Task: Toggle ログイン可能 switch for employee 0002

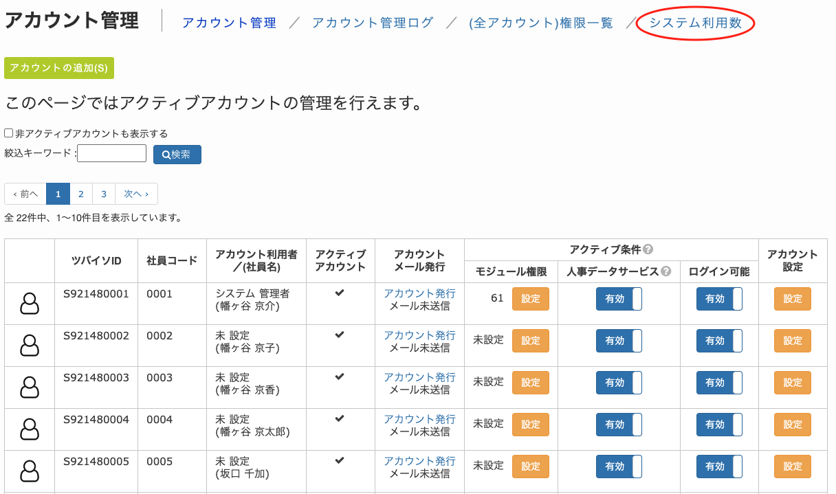Action: coord(719,341)
